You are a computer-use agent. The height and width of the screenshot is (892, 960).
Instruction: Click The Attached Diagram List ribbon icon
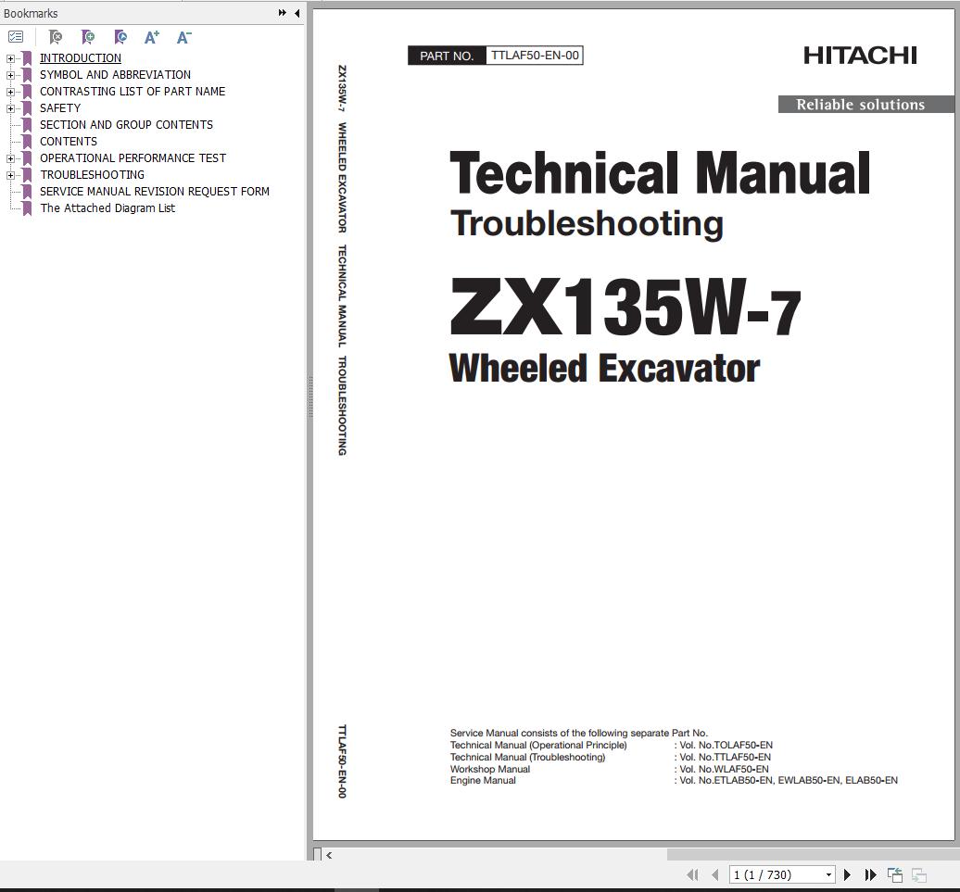coord(27,208)
